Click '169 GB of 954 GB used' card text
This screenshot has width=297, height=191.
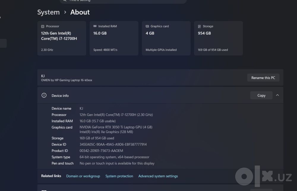tap(213, 50)
